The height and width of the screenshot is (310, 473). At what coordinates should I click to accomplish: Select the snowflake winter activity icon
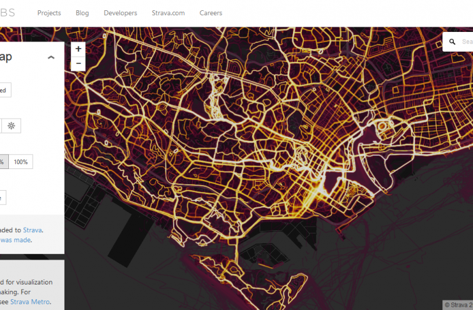click(11, 126)
